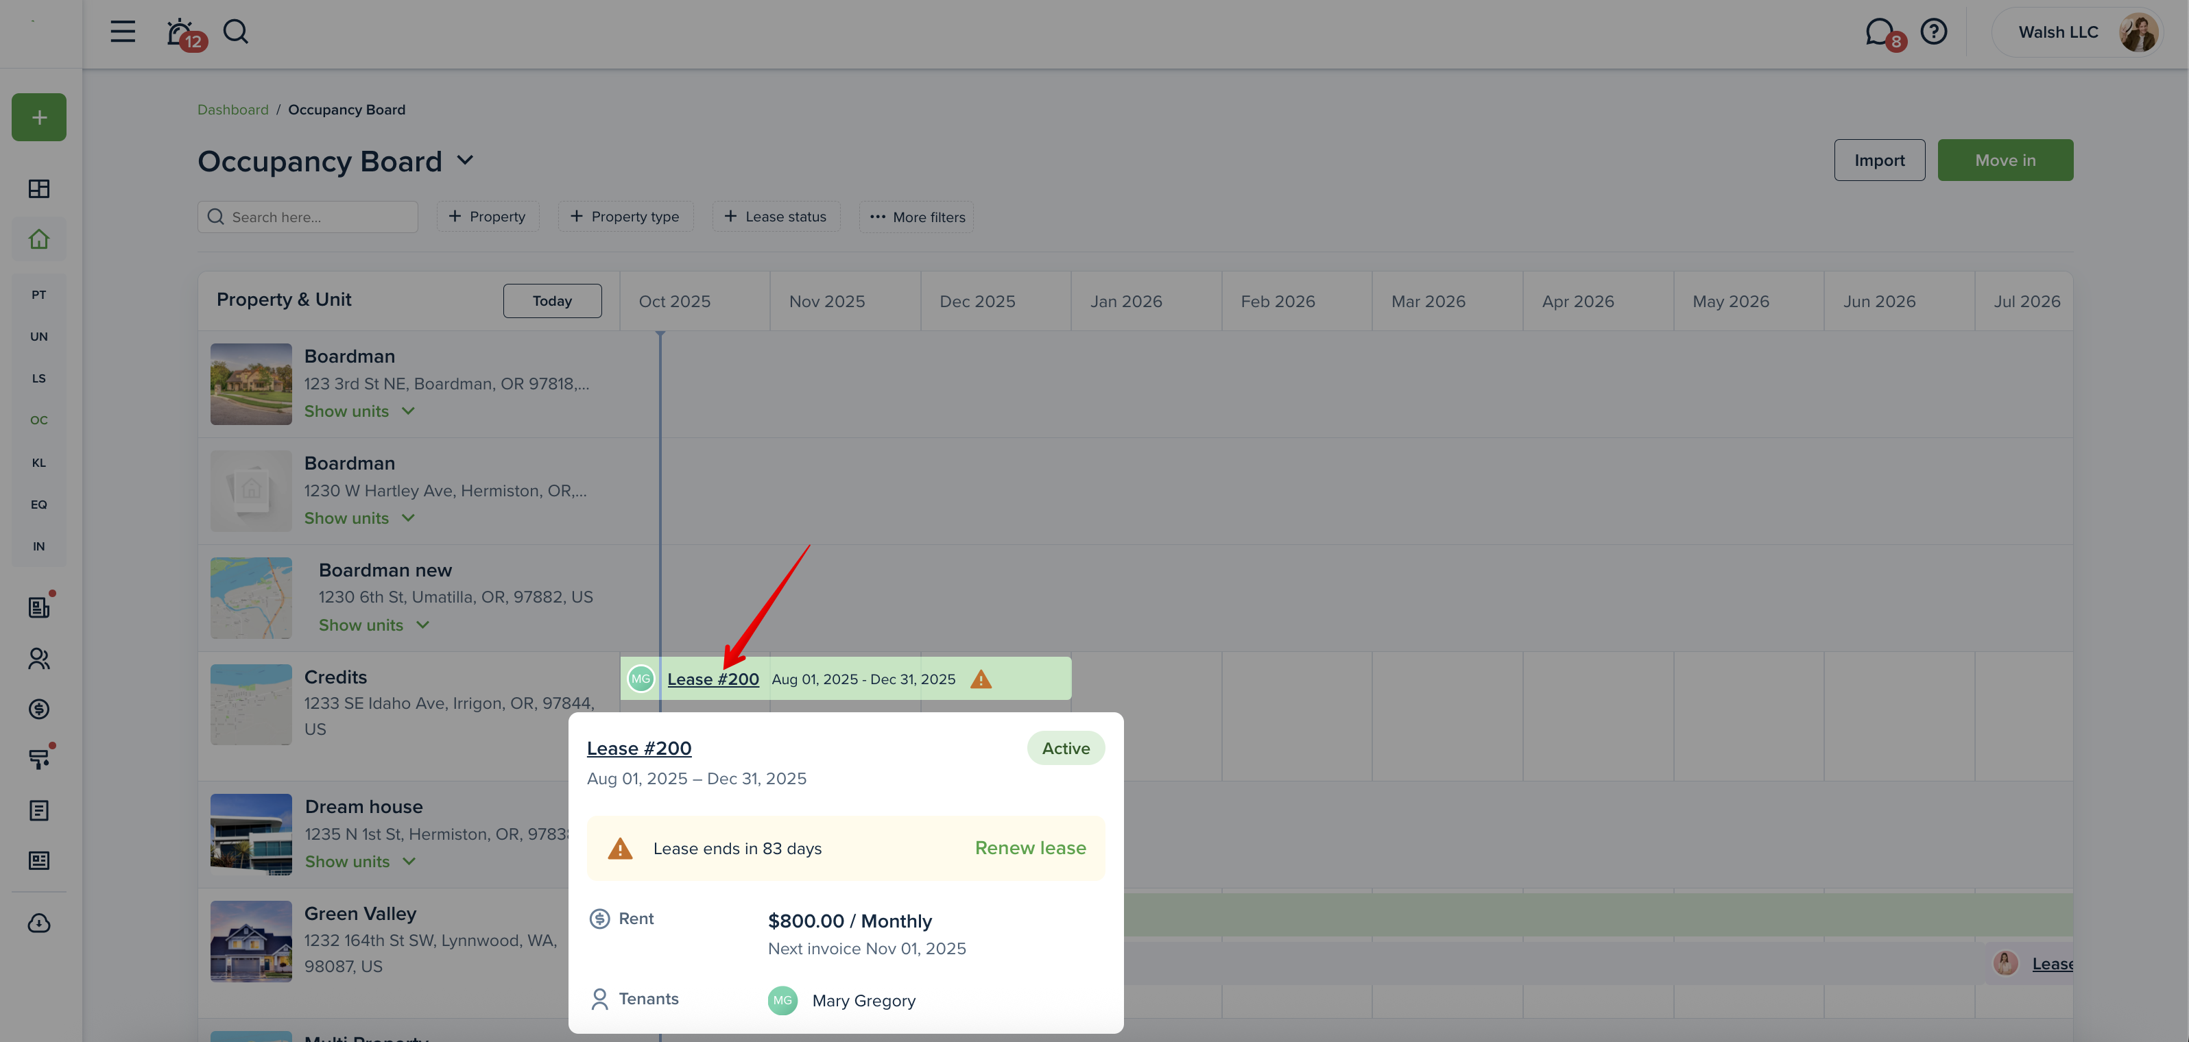Expand Show units for Boardman new
2189x1042 pixels.
pos(374,625)
